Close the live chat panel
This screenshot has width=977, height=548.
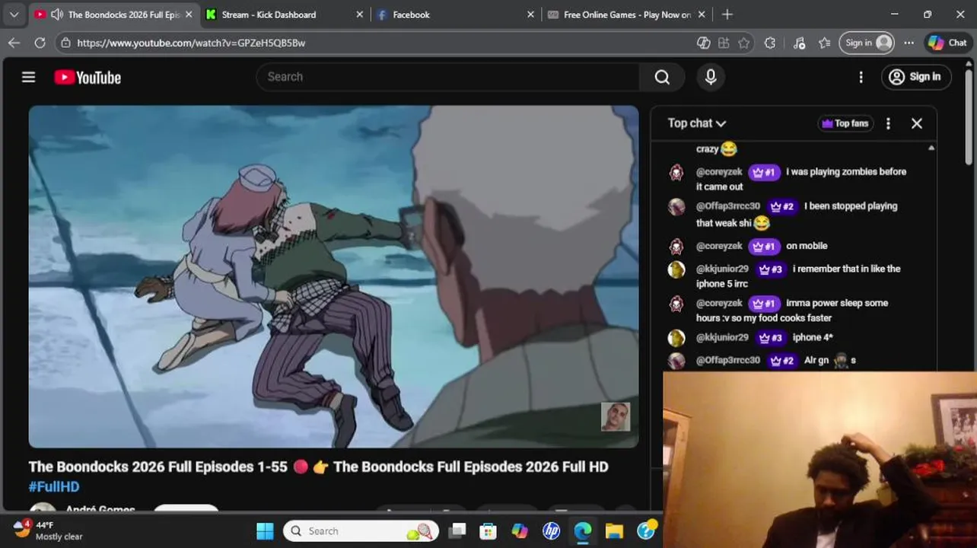pos(917,123)
